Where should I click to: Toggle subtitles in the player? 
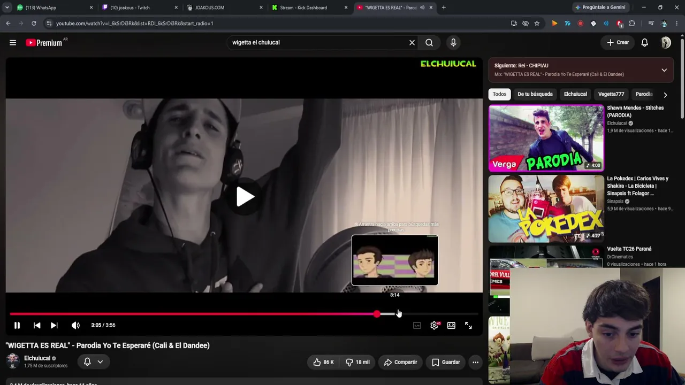click(417, 325)
